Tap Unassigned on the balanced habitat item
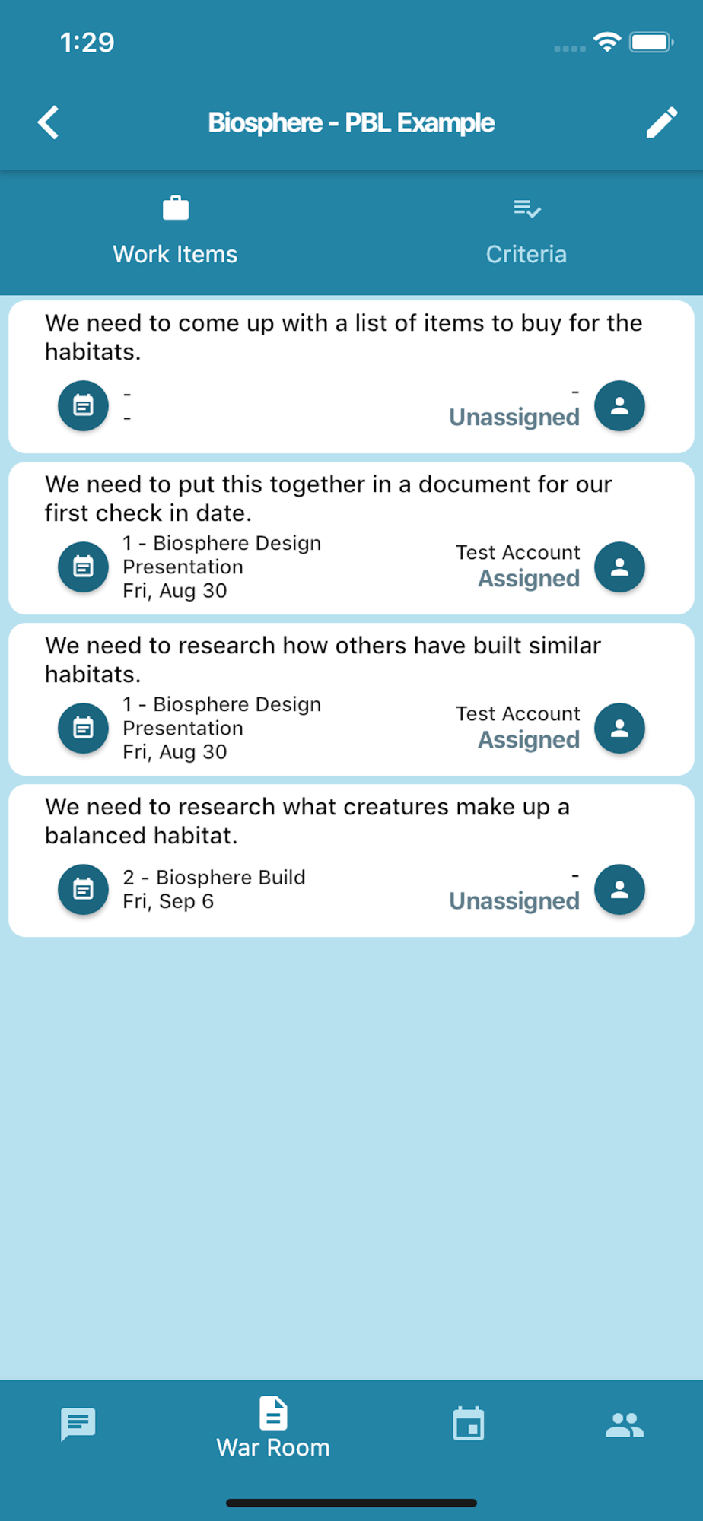Screen dimensions: 703x1521 514,901
